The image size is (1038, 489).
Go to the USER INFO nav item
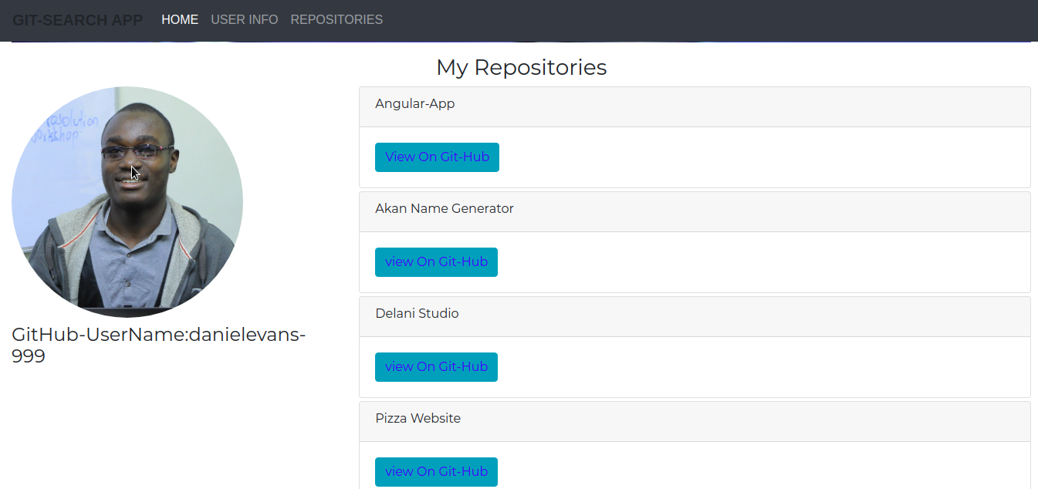245,20
